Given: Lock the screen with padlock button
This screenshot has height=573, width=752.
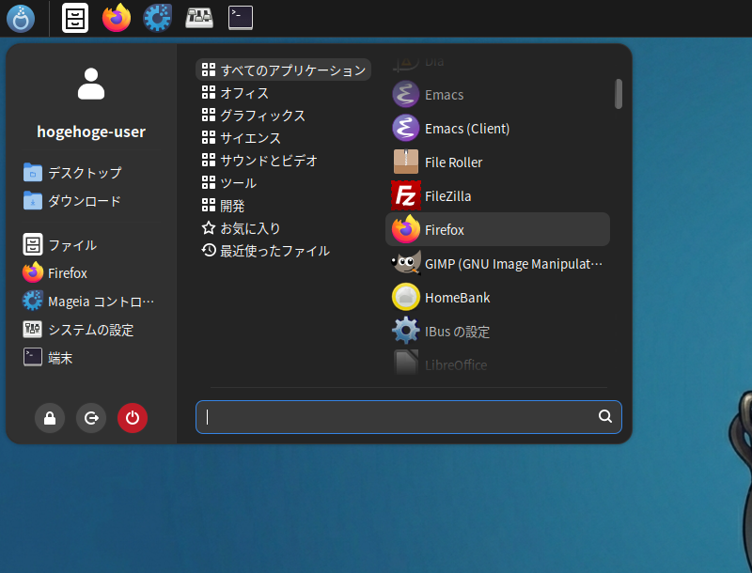Looking at the screenshot, I should click(x=50, y=418).
